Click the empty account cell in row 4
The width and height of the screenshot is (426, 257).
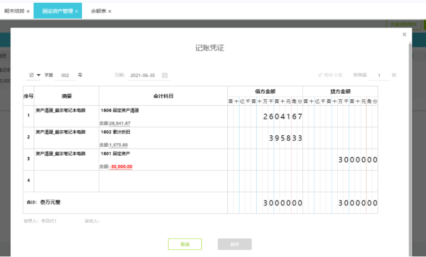pos(163,181)
